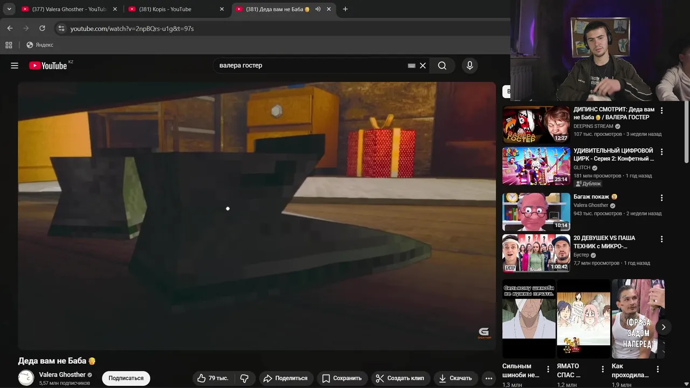Pause the video by clicking the player
690x388 pixels.
[x=257, y=216]
